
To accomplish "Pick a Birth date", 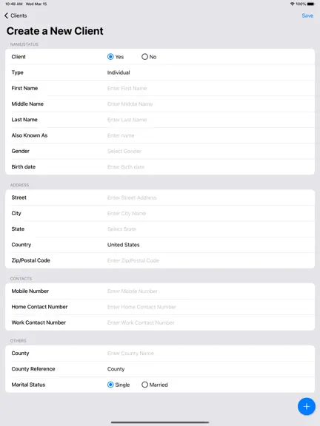I will 160,167.
